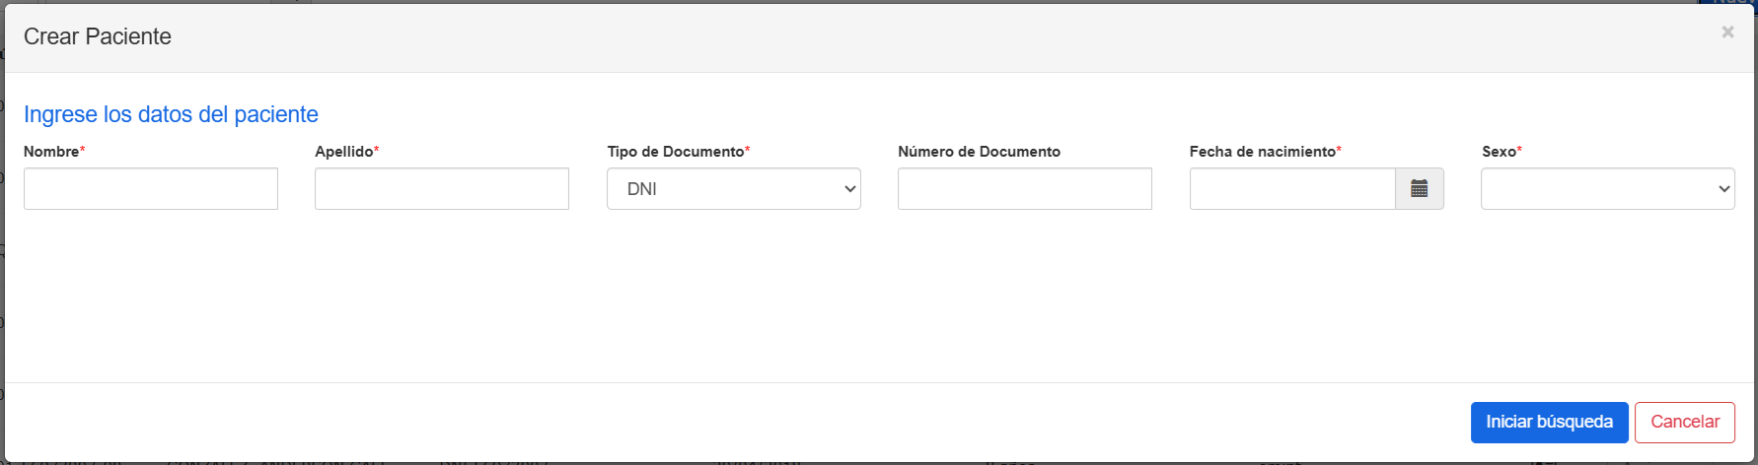This screenshot has width=1758, height=465.
Task: Click the Fecha de nacimiento field
Action: 1292,188
